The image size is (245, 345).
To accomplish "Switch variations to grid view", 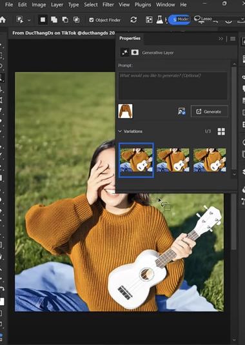I will click(x=221, y=132).
